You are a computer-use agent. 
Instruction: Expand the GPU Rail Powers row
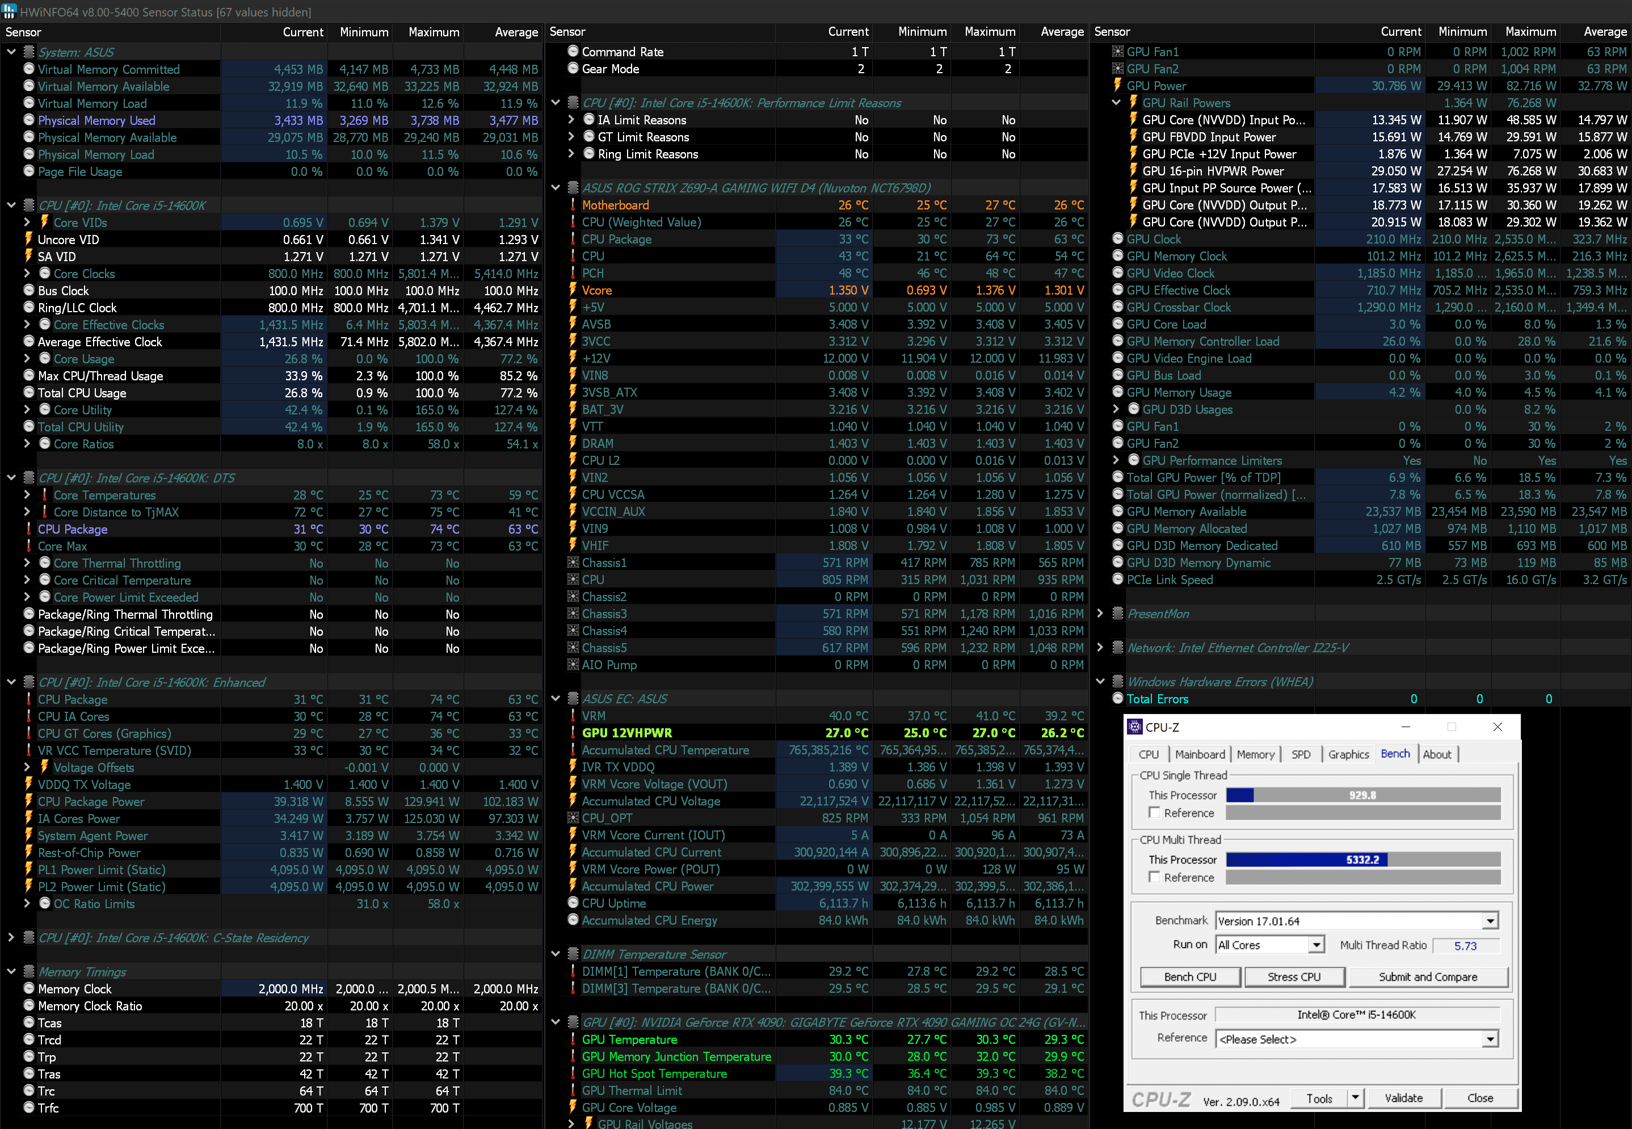[1116, 103]
